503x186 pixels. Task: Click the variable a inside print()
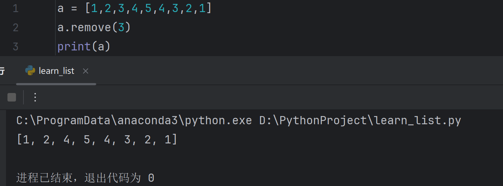[101, 47]
